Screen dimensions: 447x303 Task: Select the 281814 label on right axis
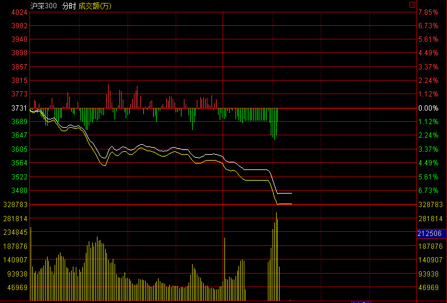pyautogui.click(x=428, y=219)
